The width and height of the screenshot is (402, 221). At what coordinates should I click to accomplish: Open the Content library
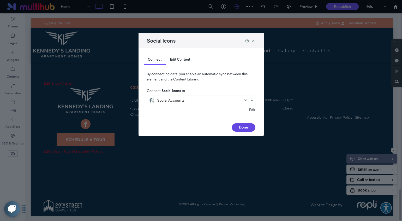[x=13, y=72]
